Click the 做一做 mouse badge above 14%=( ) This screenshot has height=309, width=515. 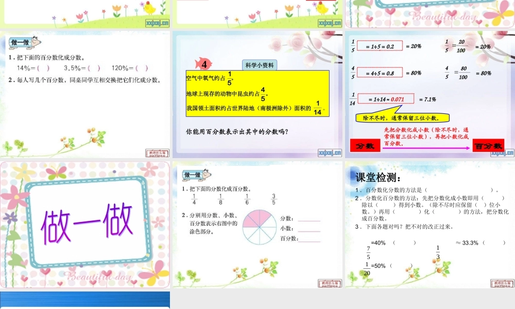point(25,42)
